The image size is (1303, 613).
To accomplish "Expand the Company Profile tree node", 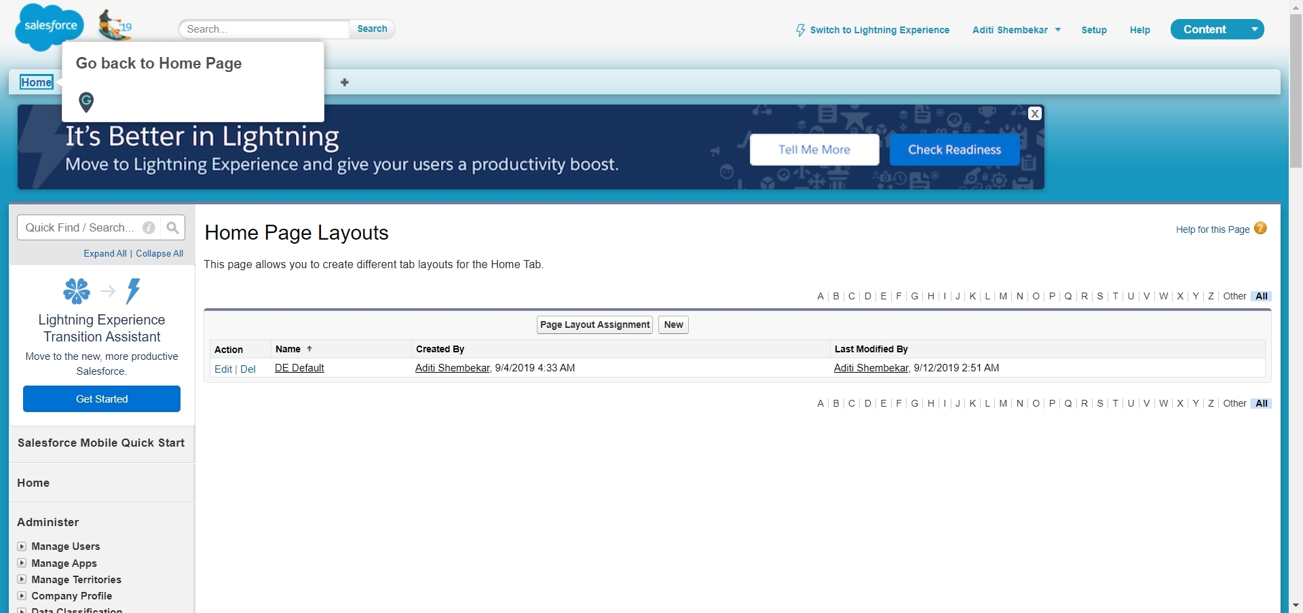I will click(22, 595).
